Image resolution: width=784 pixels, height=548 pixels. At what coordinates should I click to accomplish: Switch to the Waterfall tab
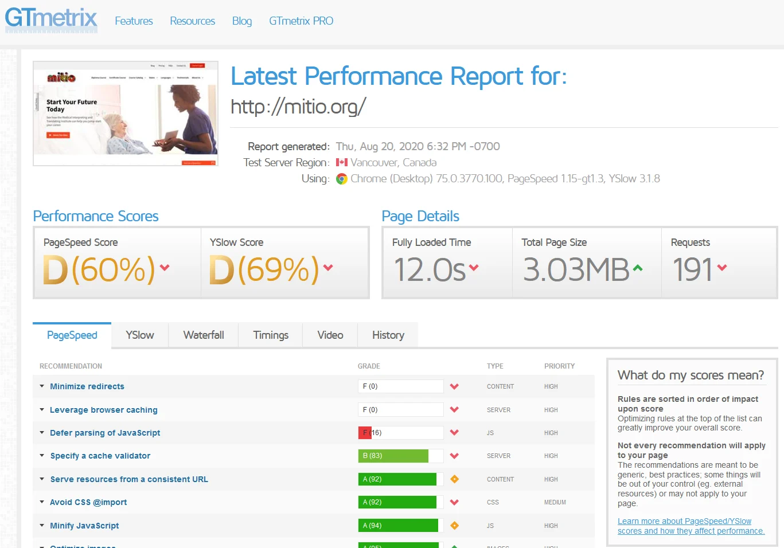pos(204,335)
